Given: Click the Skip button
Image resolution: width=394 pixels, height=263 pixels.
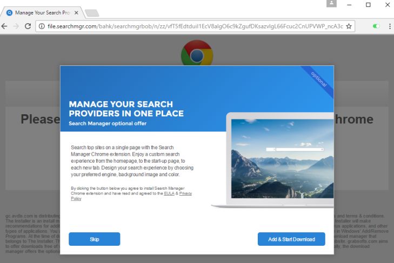Looking at the screenshot, I should point(94,239).
